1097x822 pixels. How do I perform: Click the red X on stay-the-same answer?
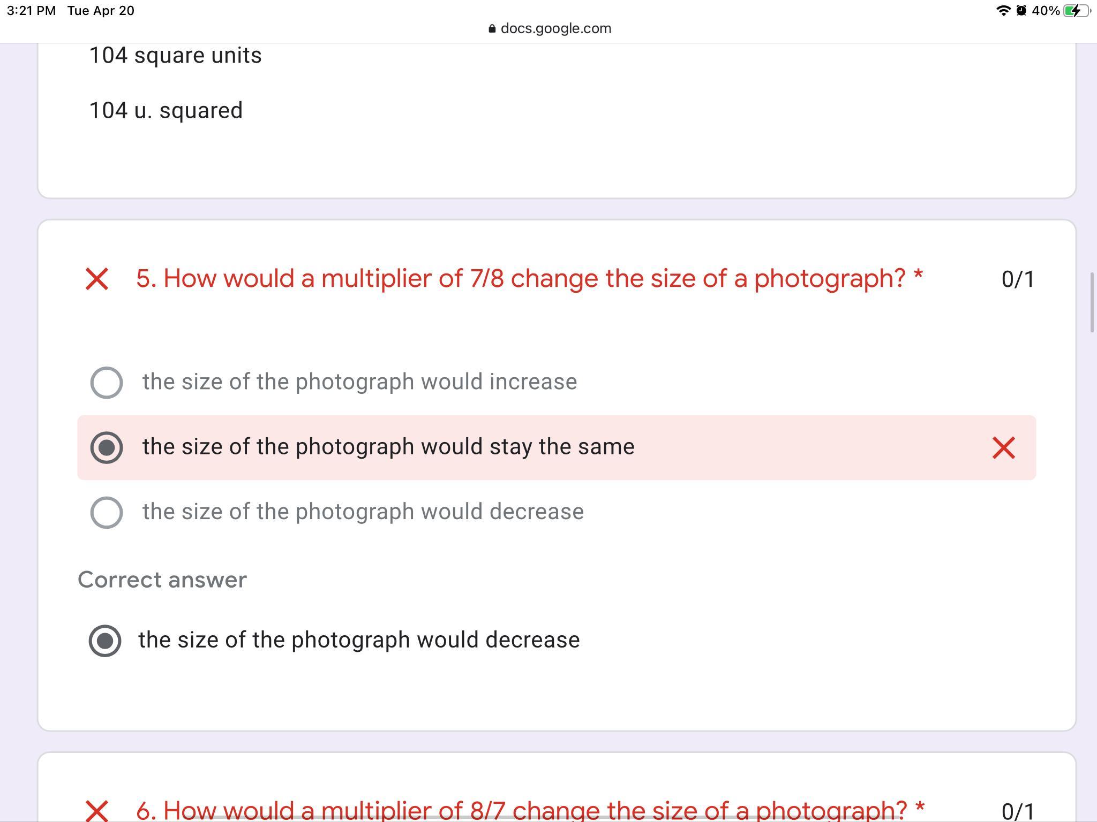(x=1003, y=448)
